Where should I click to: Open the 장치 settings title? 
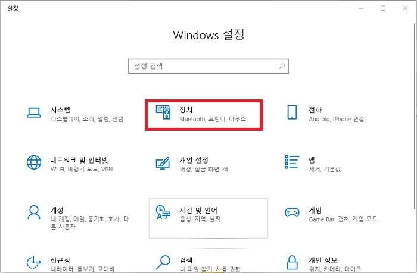pos(186,110)
